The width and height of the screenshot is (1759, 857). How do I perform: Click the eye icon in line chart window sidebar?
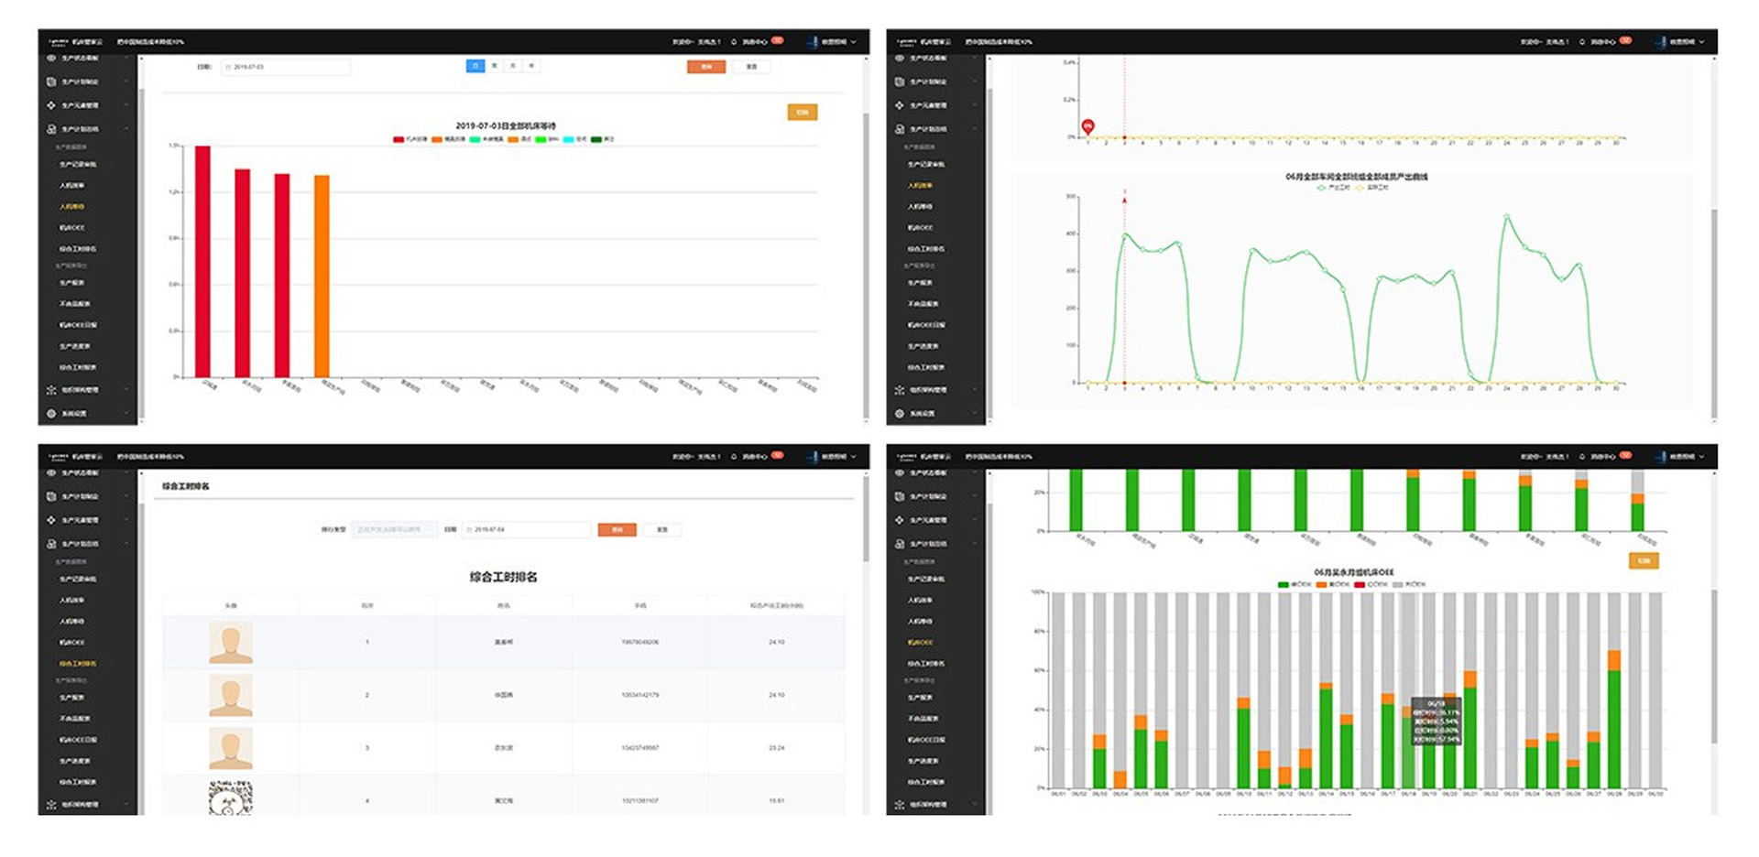(900, 59)
